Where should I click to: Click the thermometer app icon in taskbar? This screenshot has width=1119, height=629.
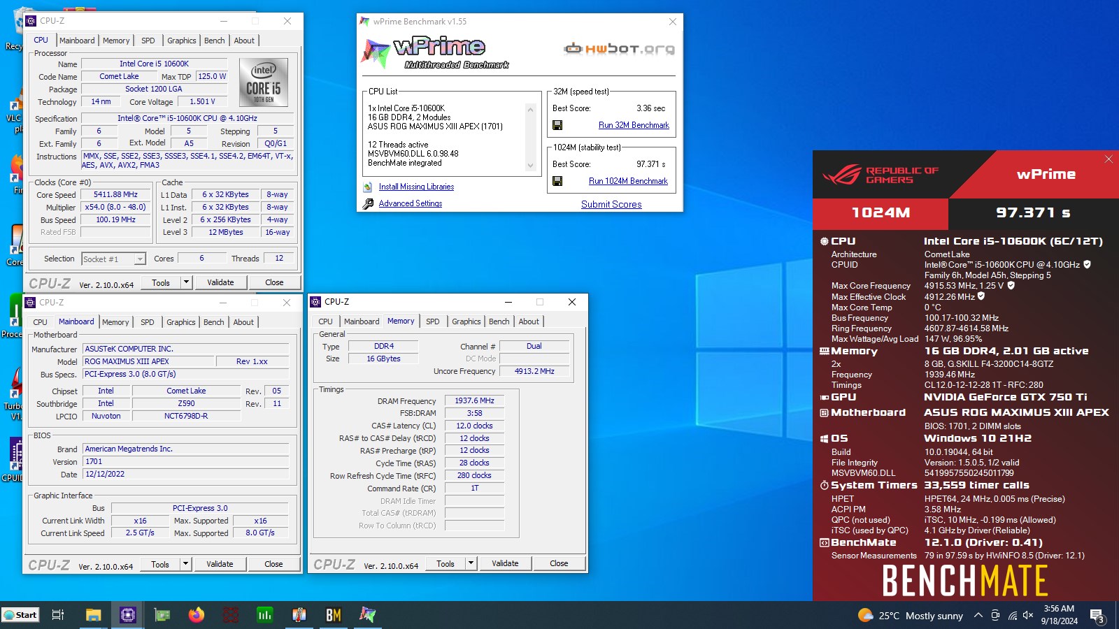coord(299,615)
